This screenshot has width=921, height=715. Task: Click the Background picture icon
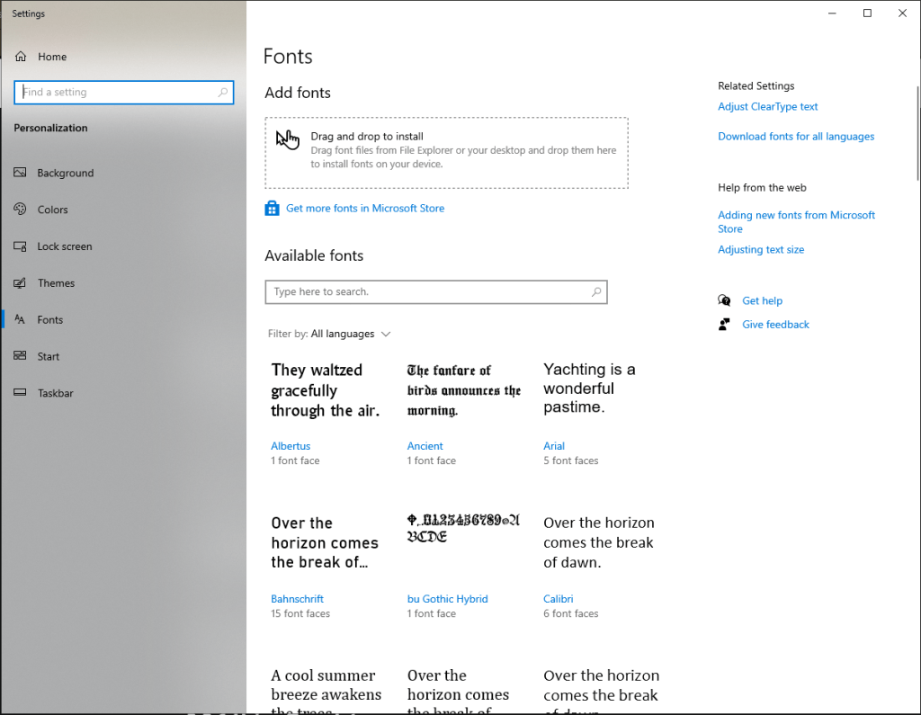[20, 173]
